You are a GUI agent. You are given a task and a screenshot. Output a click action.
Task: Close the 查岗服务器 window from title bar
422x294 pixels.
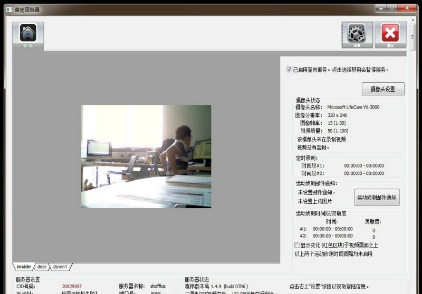click(x=407, y=8)
